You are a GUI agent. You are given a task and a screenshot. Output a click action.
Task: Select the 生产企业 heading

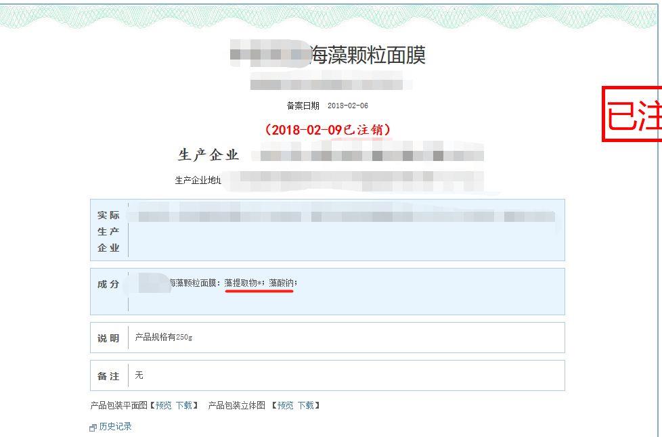point(208,155)
